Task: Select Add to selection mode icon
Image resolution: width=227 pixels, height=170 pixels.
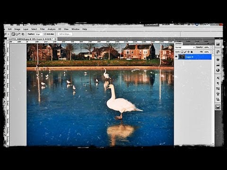Action: click(x=17, y=34)
